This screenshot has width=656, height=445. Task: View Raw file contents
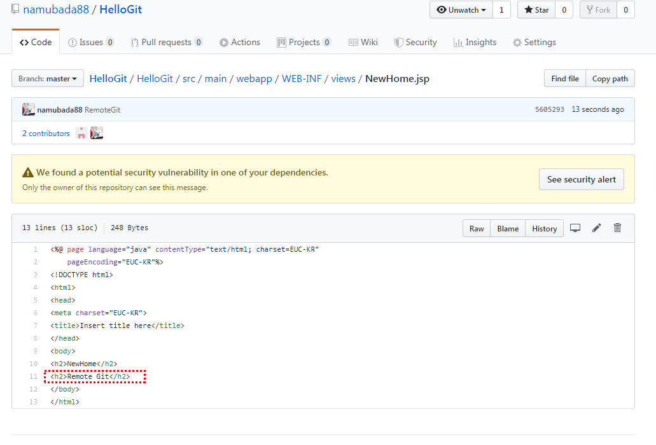[477, 229]
